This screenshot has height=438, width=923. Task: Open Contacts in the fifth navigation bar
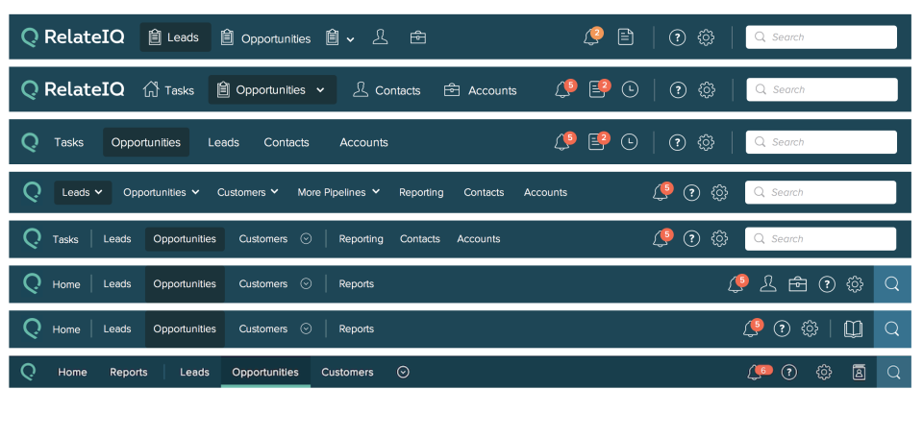(420, 239)
